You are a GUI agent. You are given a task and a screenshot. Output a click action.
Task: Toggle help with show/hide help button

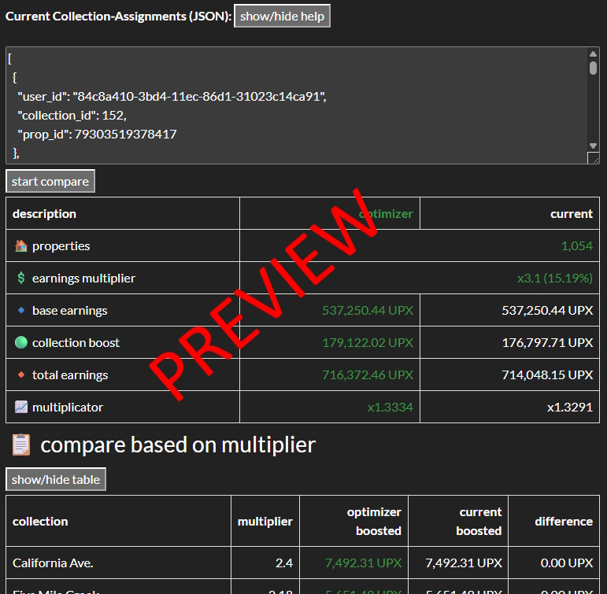tap(282, 17)
